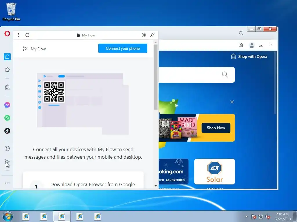Open the profile account icon
Screen dimensions: 297x222
pos(252,45)
